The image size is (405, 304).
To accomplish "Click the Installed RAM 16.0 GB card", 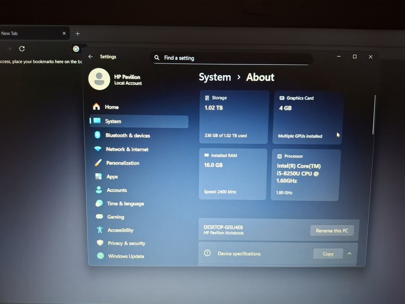I will click(x=233, y=174).
